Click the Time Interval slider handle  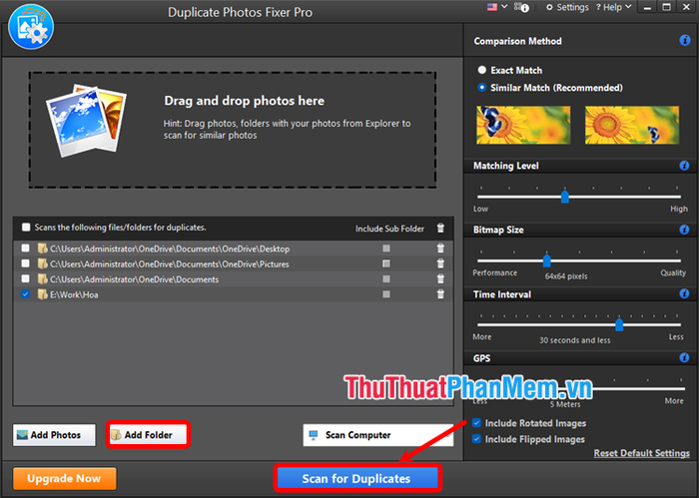(x=619, y=324)
